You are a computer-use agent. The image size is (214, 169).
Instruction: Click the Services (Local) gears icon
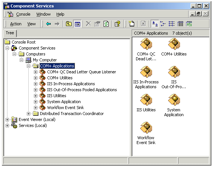pos(14,125)
